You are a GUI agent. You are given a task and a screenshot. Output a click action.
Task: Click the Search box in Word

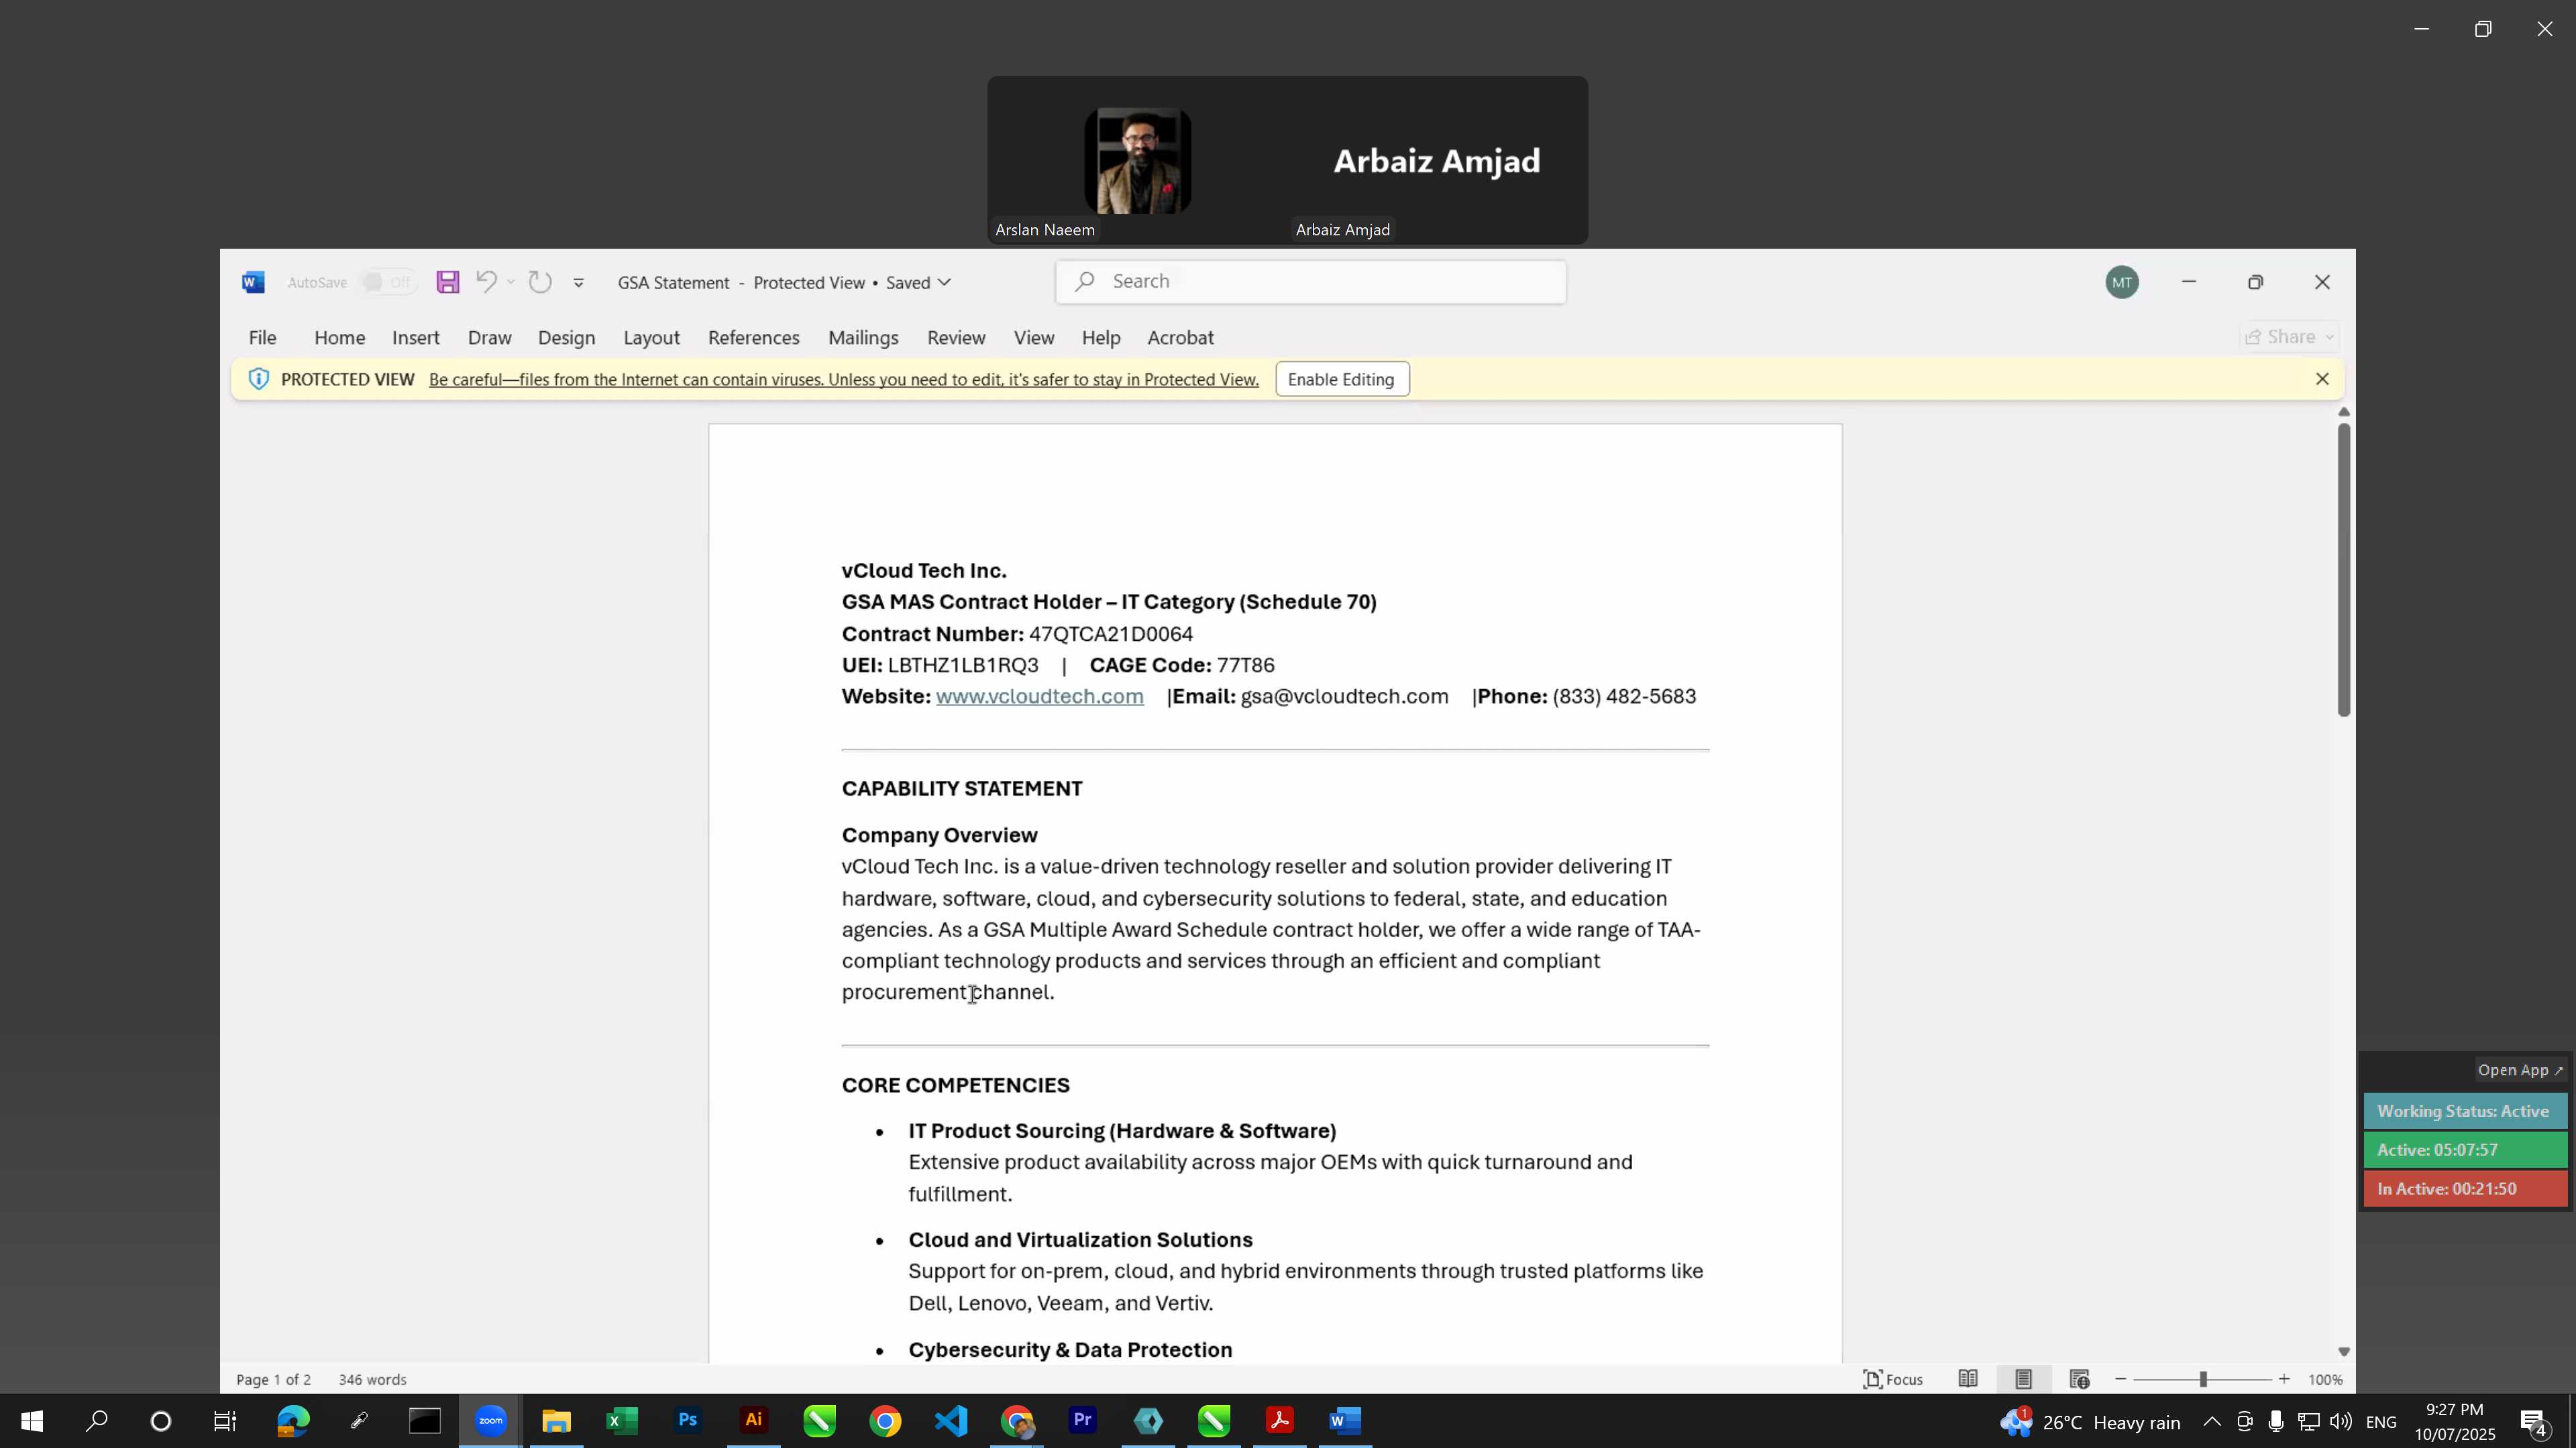(x=1310, y=282)
